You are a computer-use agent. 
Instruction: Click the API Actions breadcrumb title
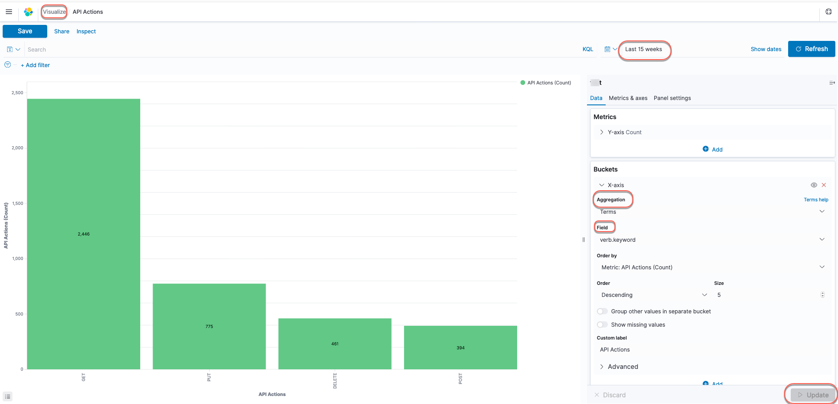(x=88, y=12)
